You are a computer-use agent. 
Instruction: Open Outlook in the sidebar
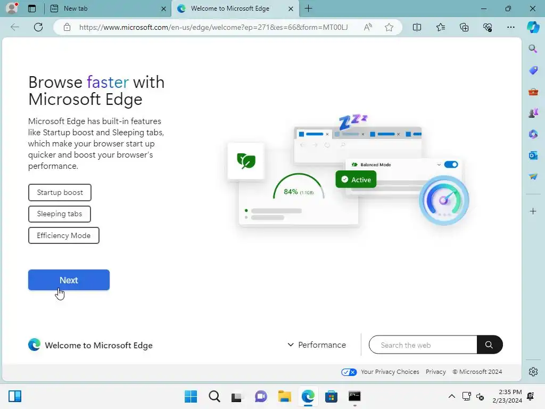point(533,156)
